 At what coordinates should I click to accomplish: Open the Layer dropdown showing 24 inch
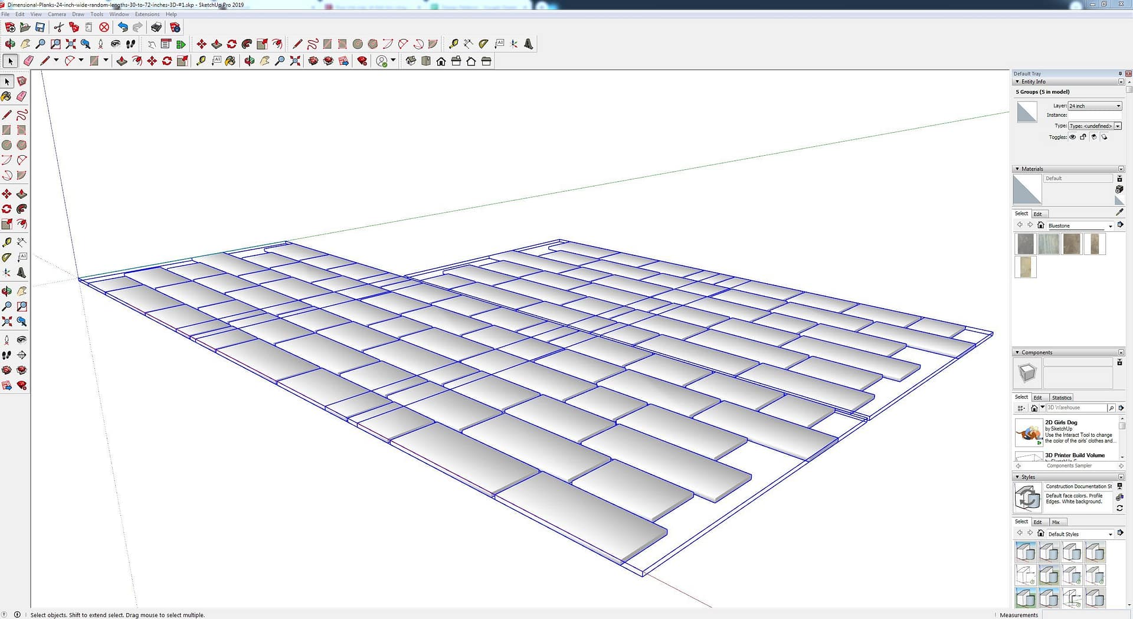(1095, 106)
